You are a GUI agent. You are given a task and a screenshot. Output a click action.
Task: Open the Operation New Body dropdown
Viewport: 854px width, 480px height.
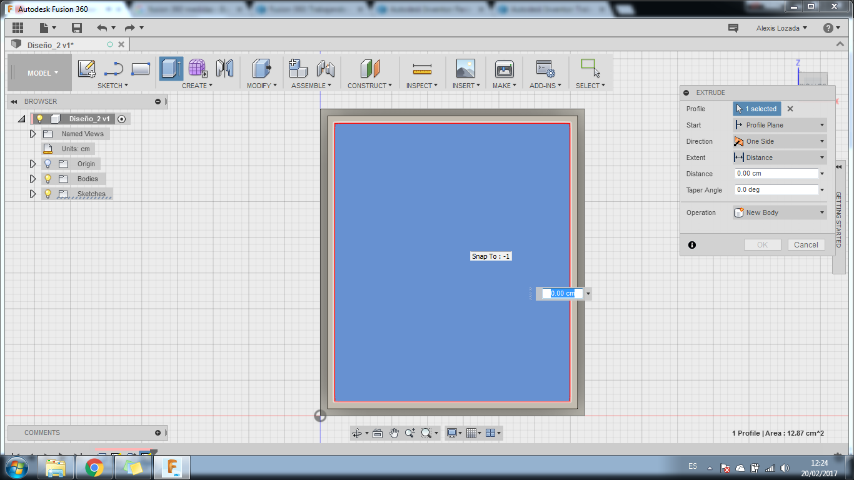(780, 212)
